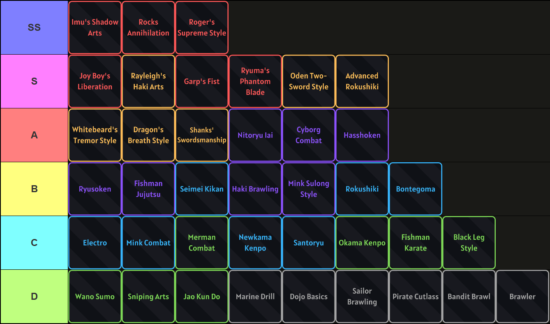
Task: Select the B tier row label
Action: [x=34, y=188]
